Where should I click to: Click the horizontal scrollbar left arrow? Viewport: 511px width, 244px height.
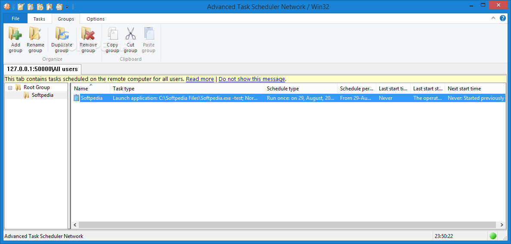74,225
